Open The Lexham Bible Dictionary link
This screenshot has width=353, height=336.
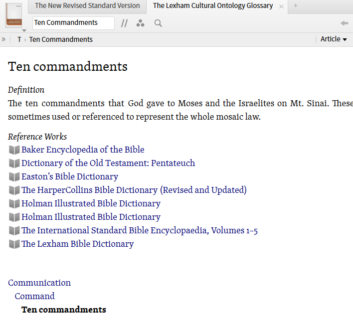[77, 244]
